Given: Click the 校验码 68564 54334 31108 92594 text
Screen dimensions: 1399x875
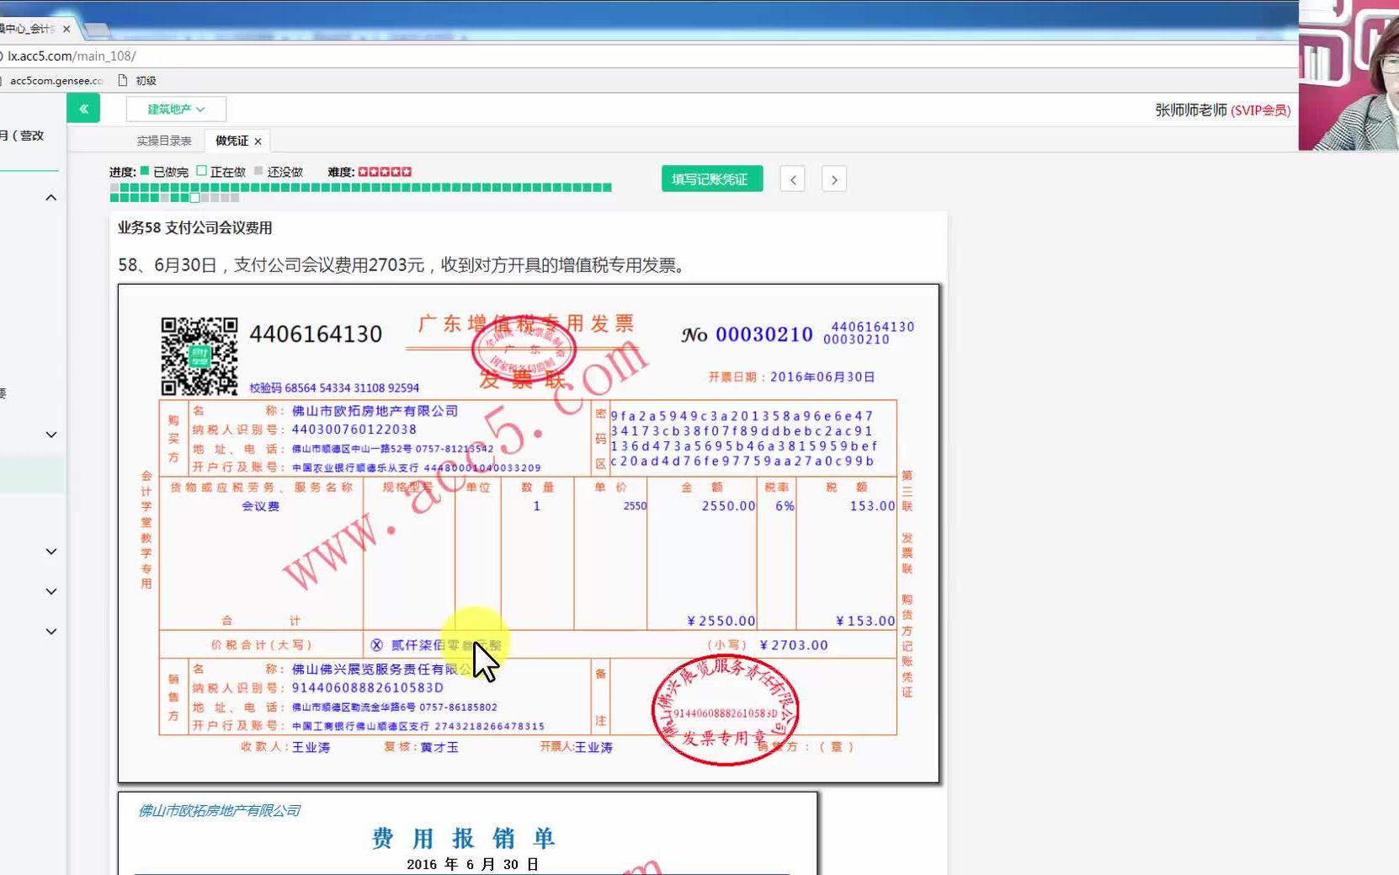Looking at the screenshot, I should click(x=334, y=388).
